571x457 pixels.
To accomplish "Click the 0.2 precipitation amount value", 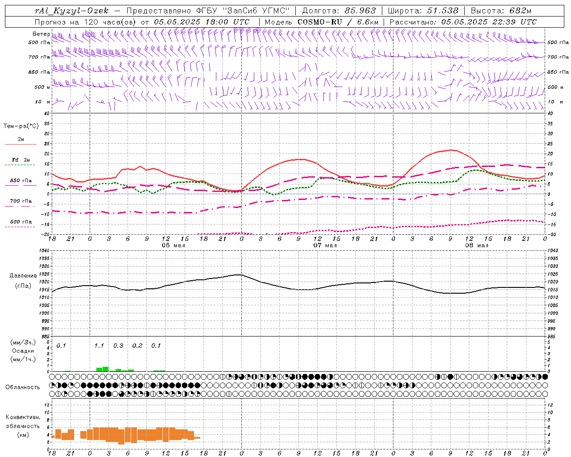I will pos(137,345).
